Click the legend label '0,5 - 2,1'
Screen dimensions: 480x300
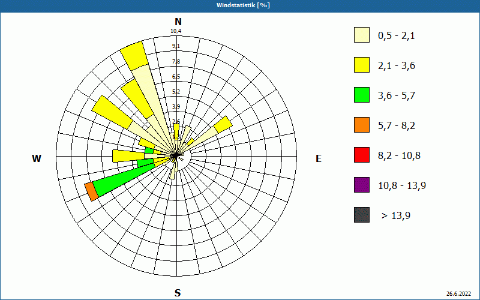point(397,36)
